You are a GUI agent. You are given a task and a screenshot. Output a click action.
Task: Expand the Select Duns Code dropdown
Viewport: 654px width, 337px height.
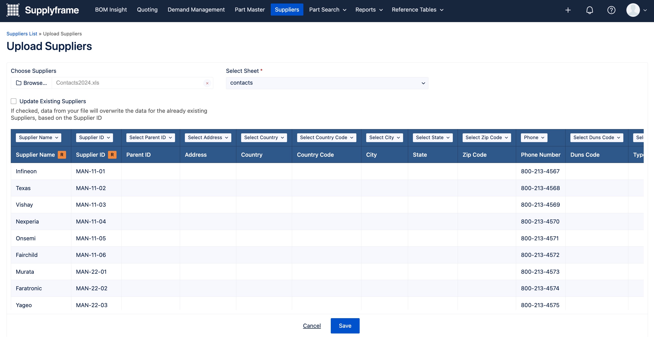597,138
